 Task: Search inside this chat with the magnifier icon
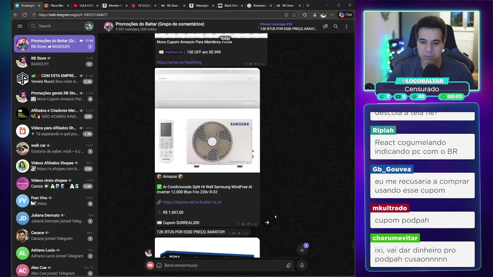(336, 27)
